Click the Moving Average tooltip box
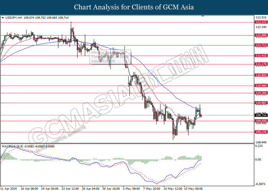Viewport: 268px width, 191px height. point(110,57)
